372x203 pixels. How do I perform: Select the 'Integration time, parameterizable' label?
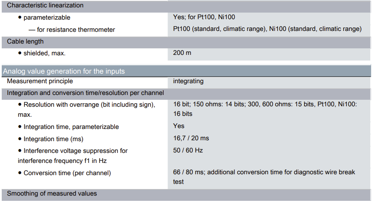point(71,127)
